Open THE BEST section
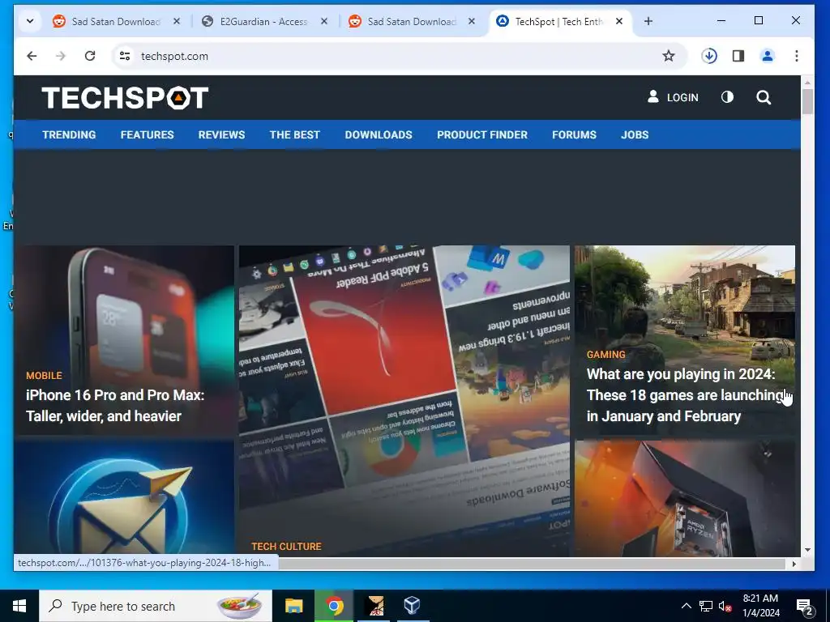The width and height of the screenshot is (830, 622). pyautogui.click(x=295, y=135)
